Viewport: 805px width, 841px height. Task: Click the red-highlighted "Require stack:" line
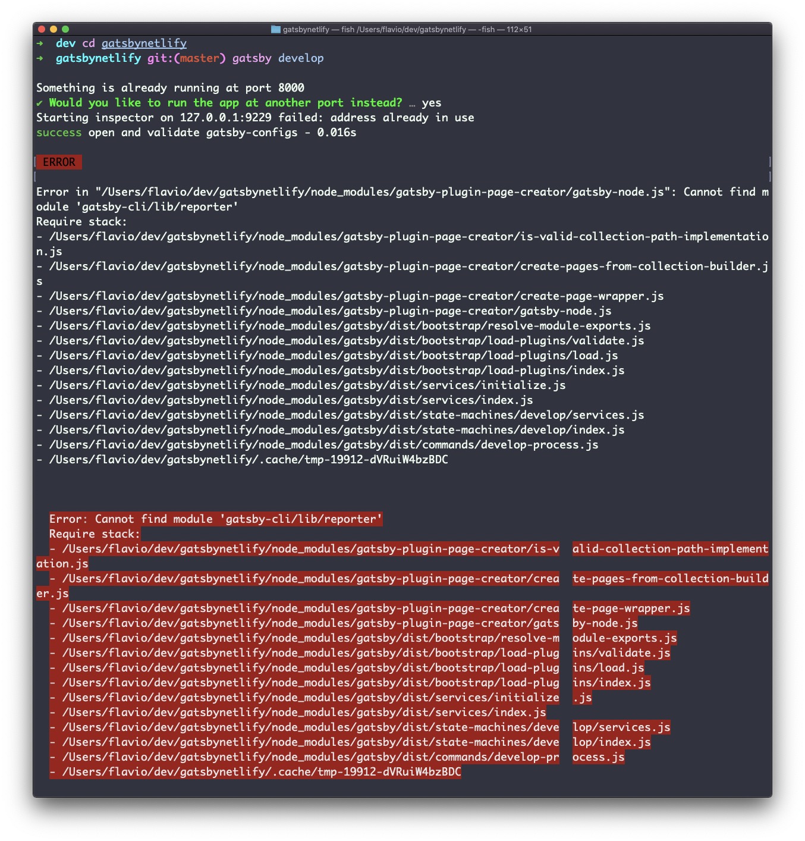coord(95,534)
